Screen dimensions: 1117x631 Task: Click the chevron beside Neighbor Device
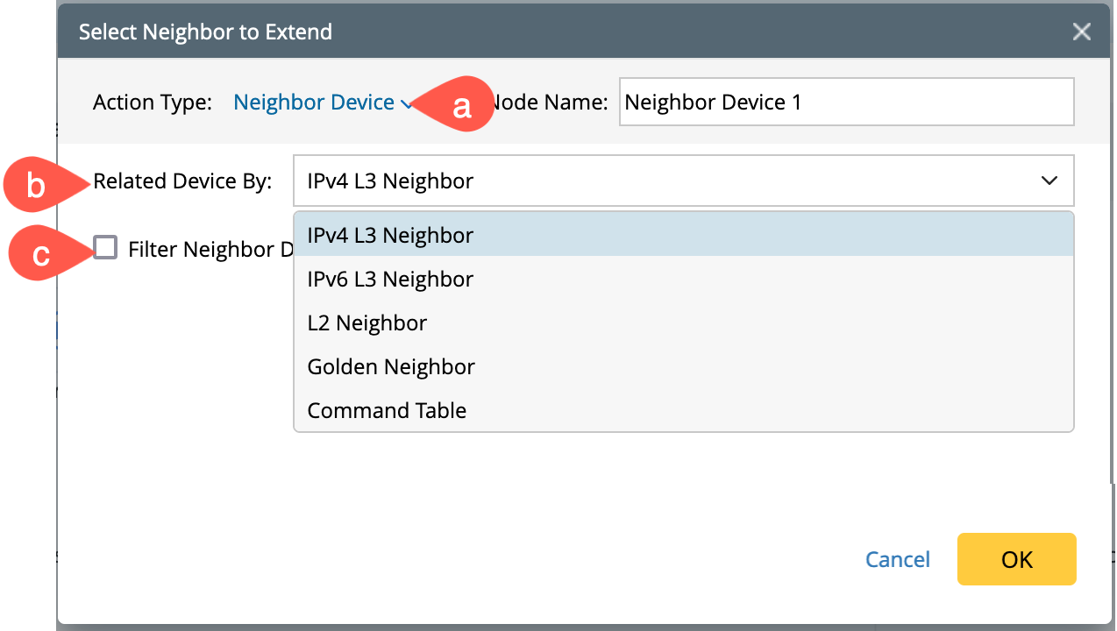405,104
